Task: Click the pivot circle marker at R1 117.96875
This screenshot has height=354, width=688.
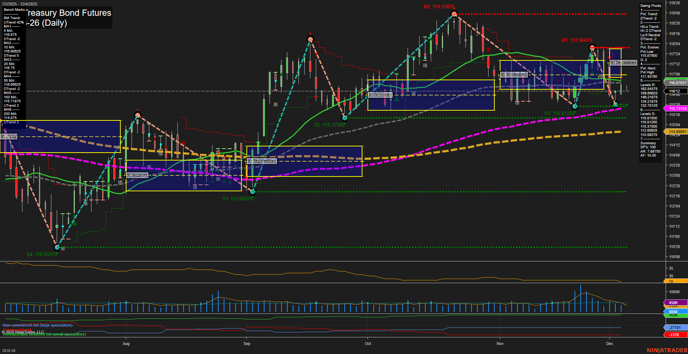Action: click(x=592, y=47)
